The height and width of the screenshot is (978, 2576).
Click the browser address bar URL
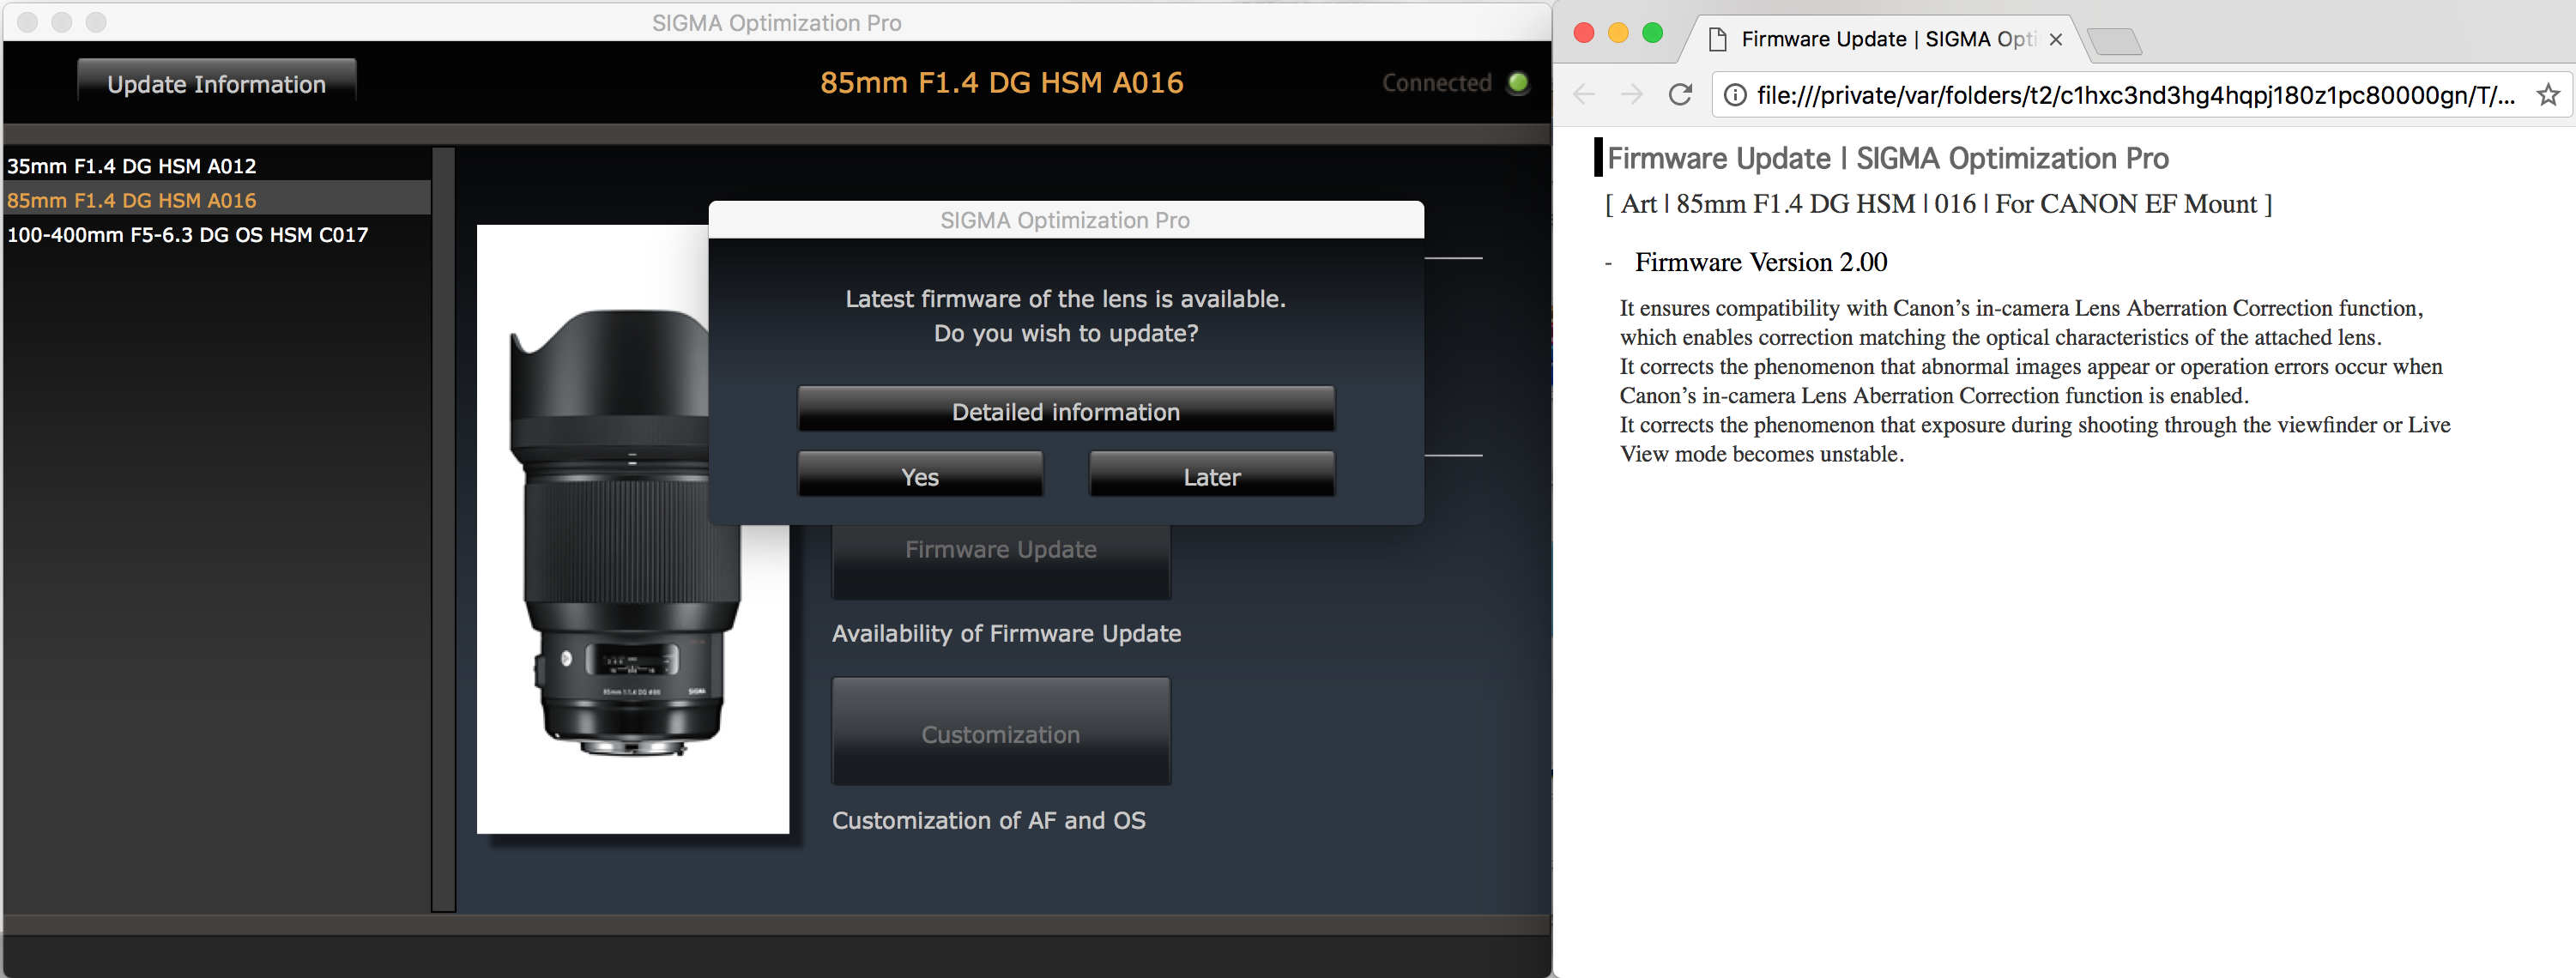point(2135,95)
